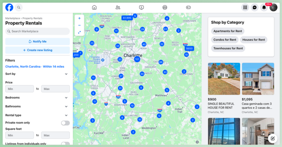Open the kitchen interior listing photo

click(x=258, y=131)
